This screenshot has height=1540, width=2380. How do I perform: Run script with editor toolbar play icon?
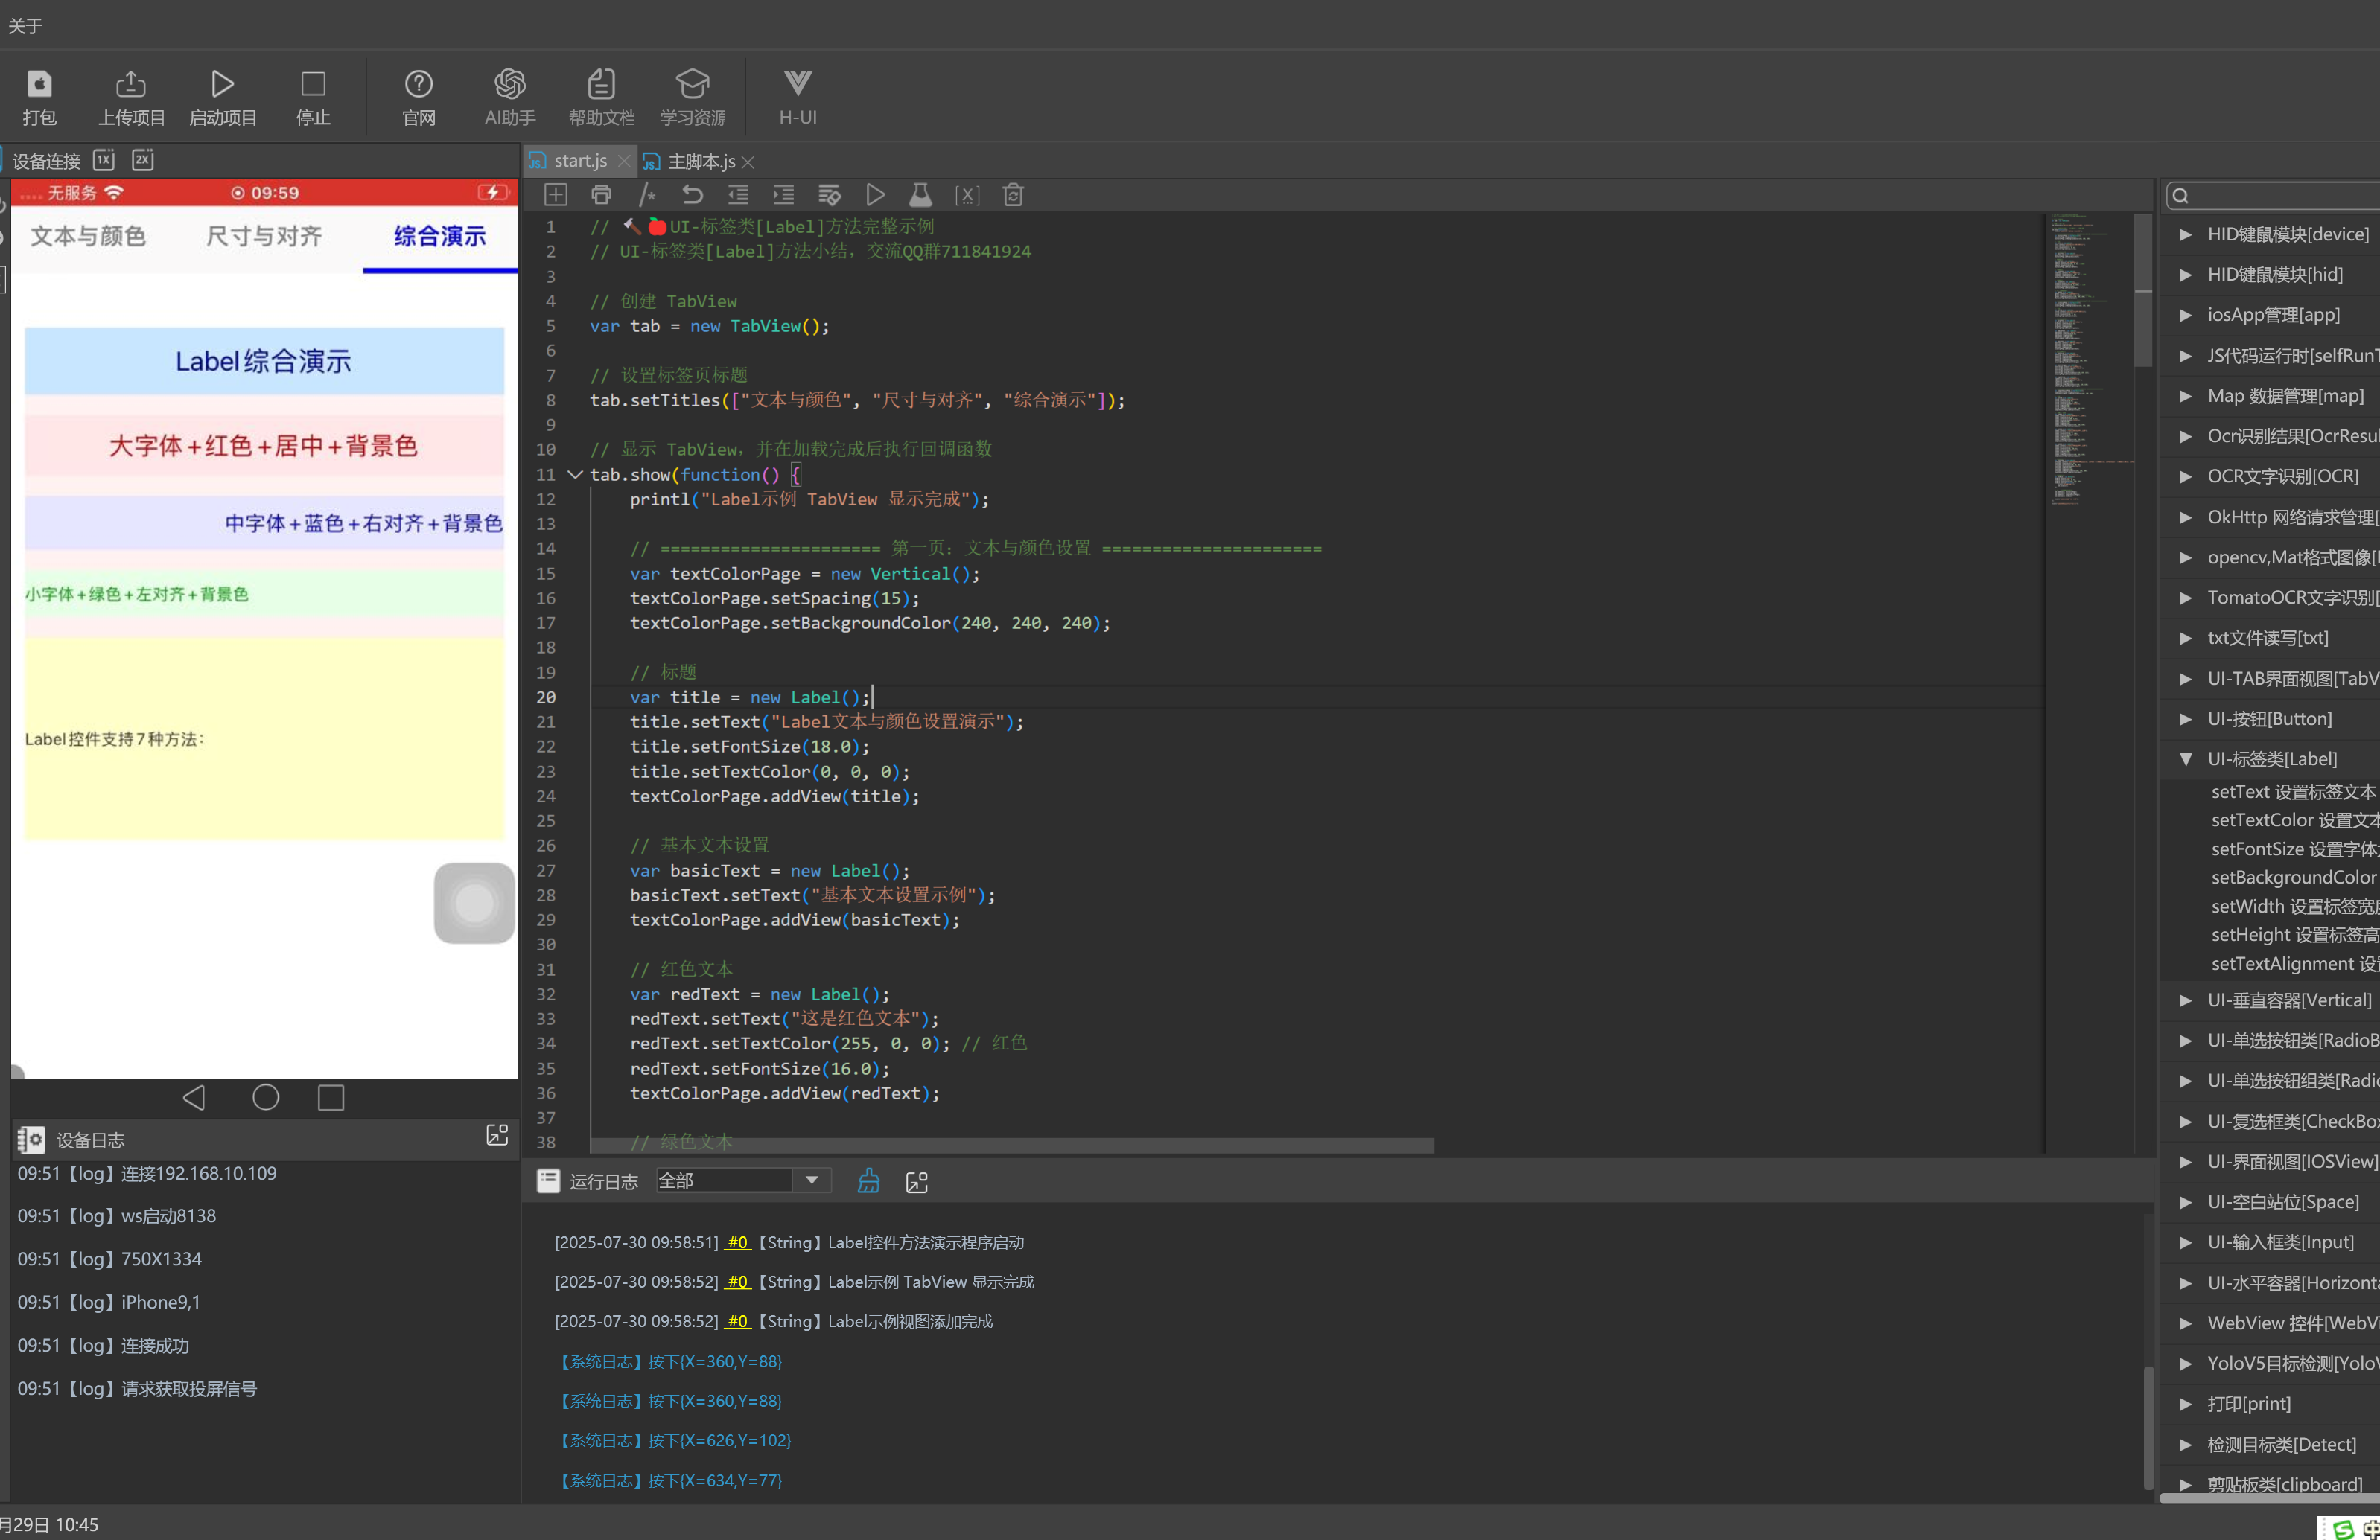pos(875,195)
